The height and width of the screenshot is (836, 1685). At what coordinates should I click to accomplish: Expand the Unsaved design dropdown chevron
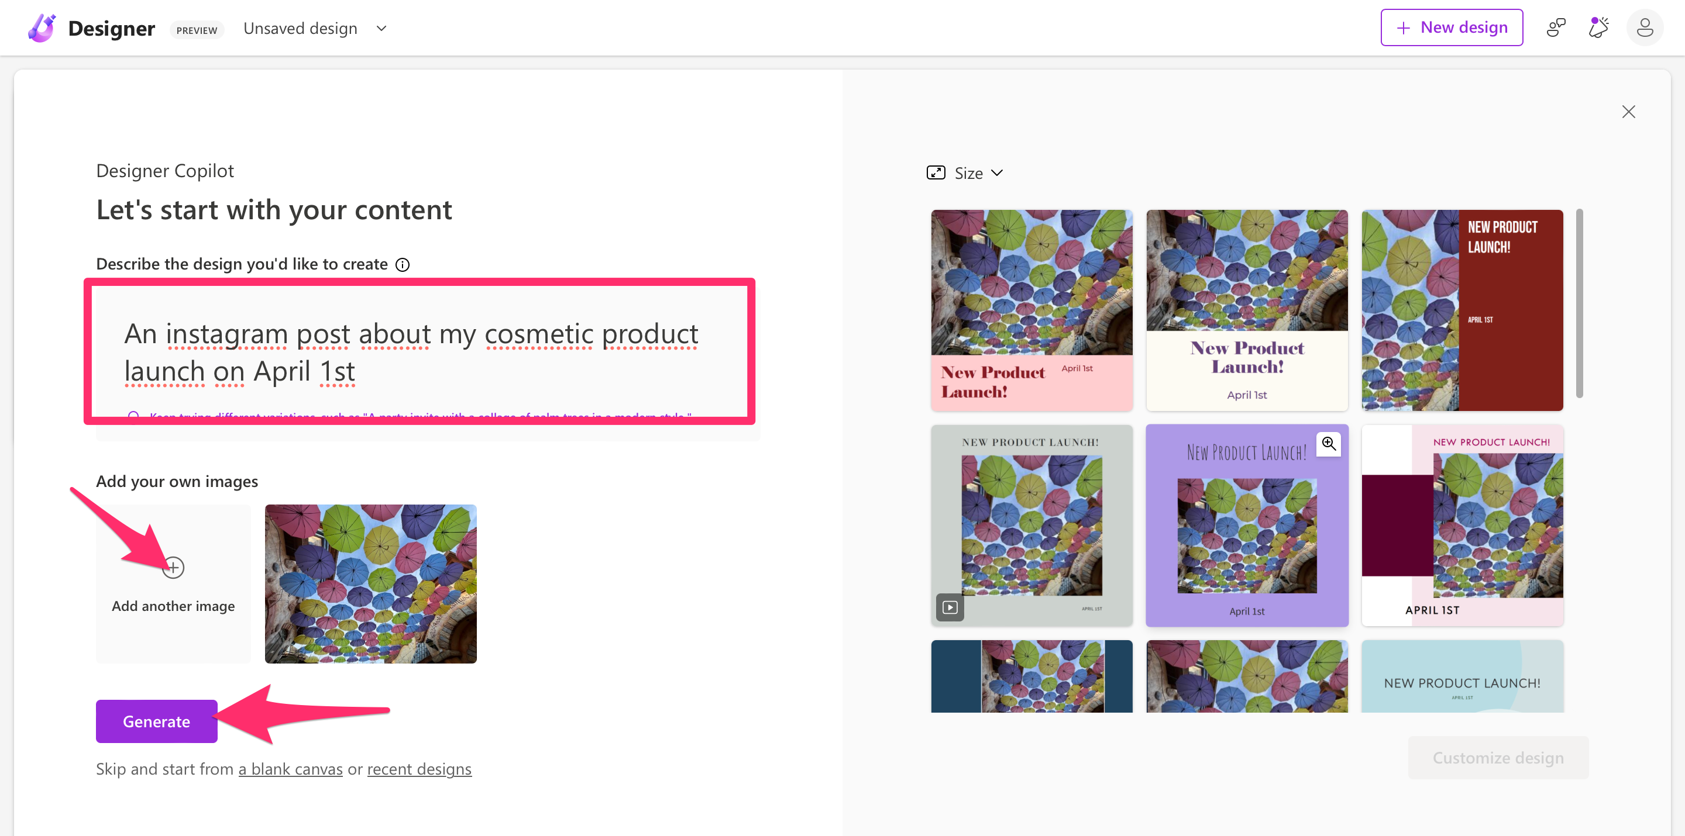(382, 29)
